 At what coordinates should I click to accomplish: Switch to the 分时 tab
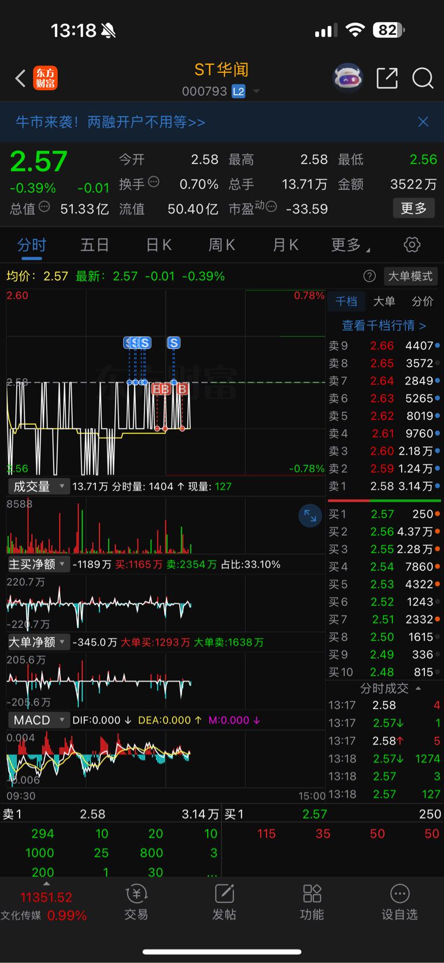[32, 245]
